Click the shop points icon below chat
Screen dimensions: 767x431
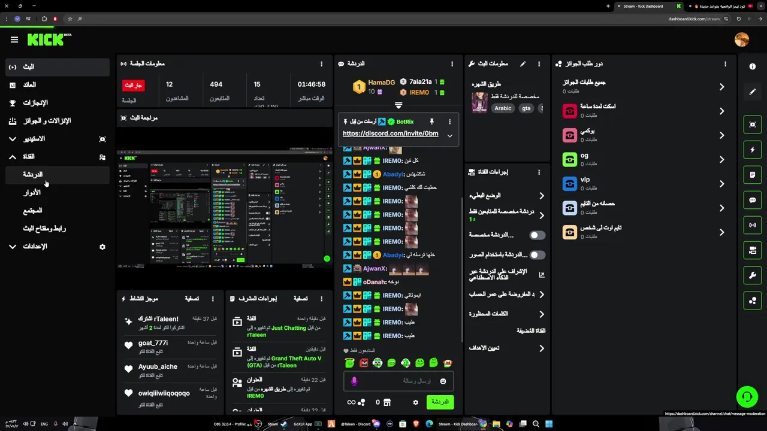pos(386,402)
